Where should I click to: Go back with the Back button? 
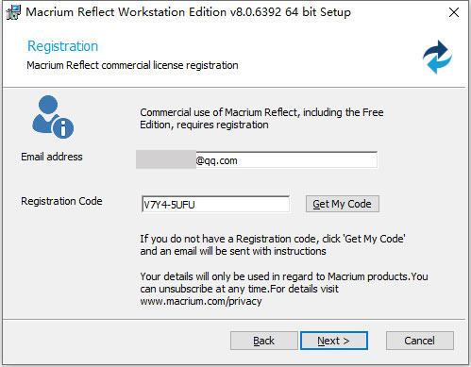(x=263, y=341)
